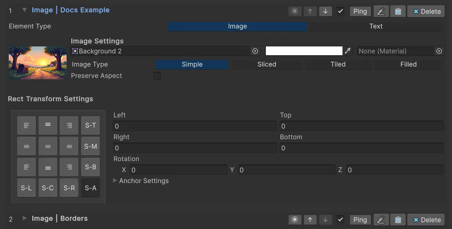This screenshot has height=229, width=452.
Task: Delete the Docs Example element
Action: [426, 11]
